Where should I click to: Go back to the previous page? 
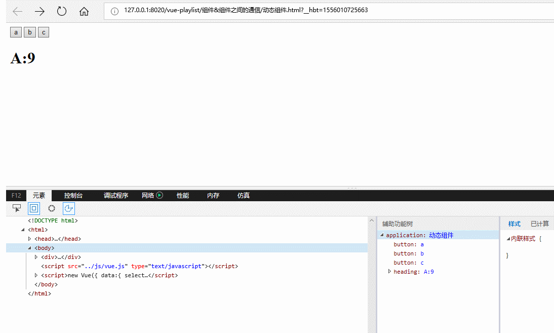coord(17,11)
